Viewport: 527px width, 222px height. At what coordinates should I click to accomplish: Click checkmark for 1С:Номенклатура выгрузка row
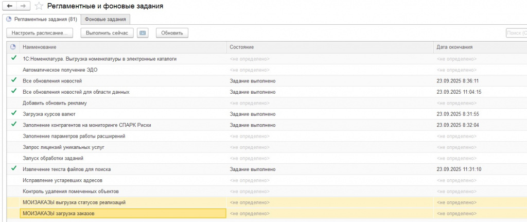(13, 58)
